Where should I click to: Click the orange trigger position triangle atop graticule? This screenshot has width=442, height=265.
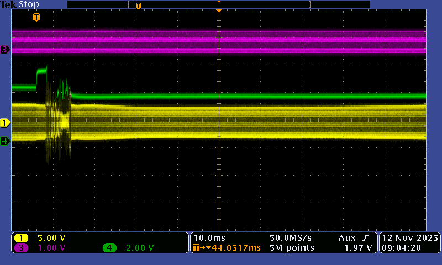(219, 11)
